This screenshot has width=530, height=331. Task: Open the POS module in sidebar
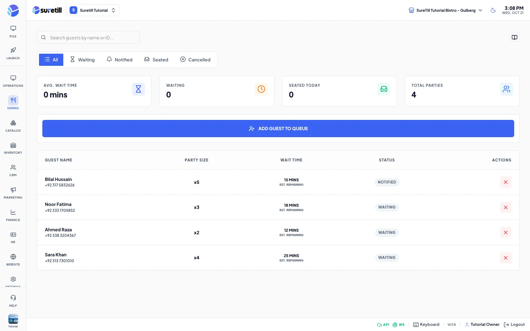tap(13, 32)
